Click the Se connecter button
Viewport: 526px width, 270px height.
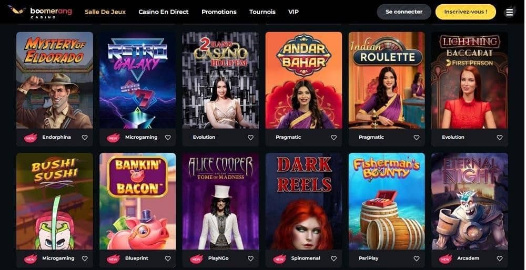pos(404,12)
